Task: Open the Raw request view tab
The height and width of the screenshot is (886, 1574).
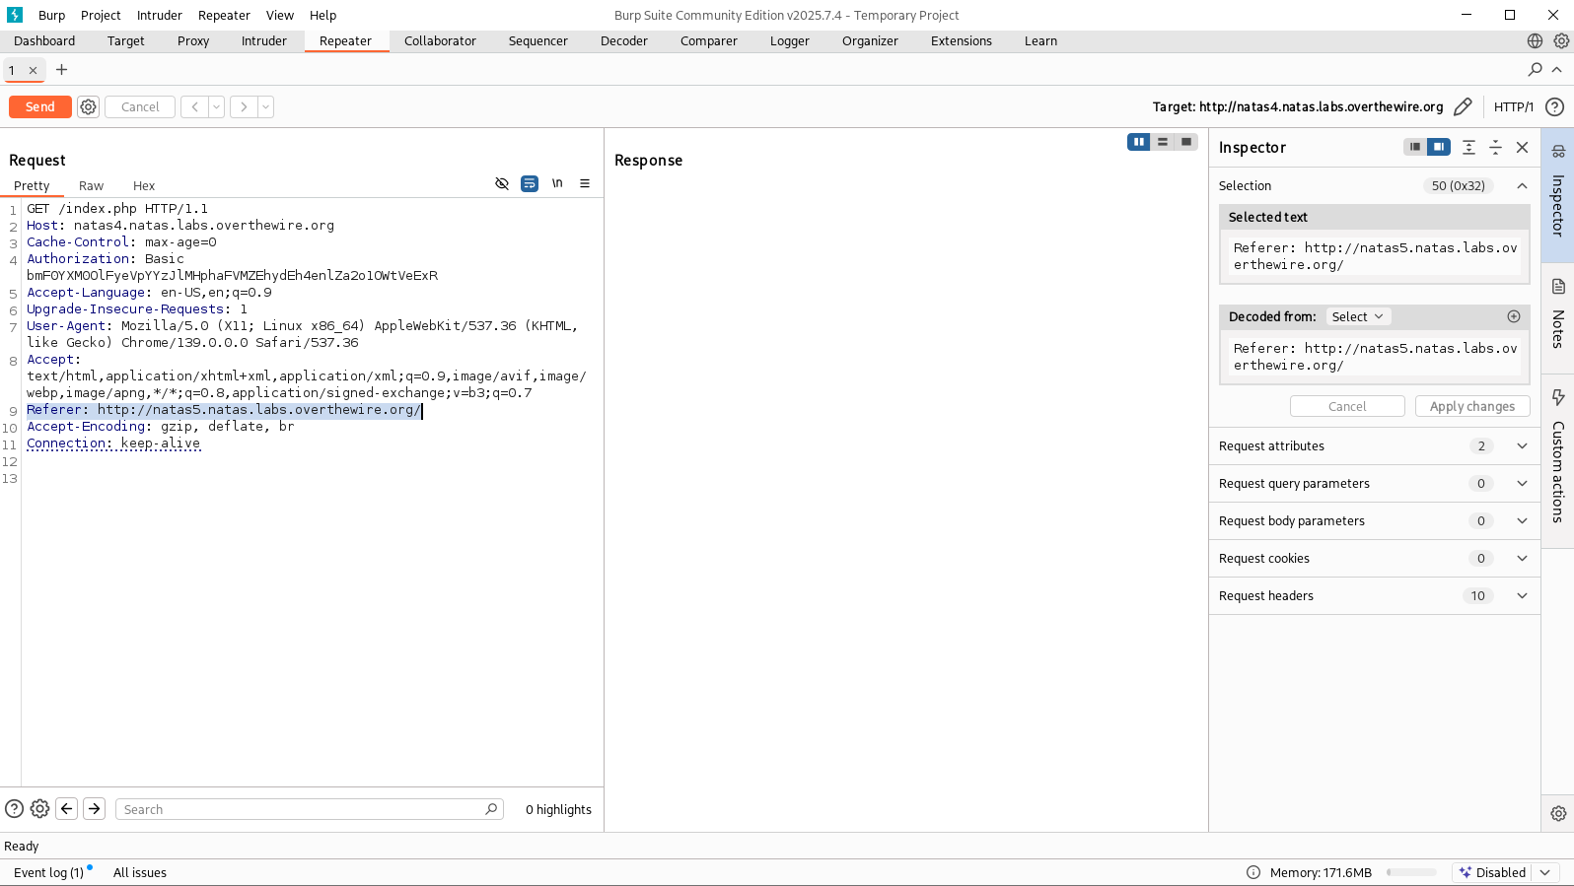Action: pos(91,185)
